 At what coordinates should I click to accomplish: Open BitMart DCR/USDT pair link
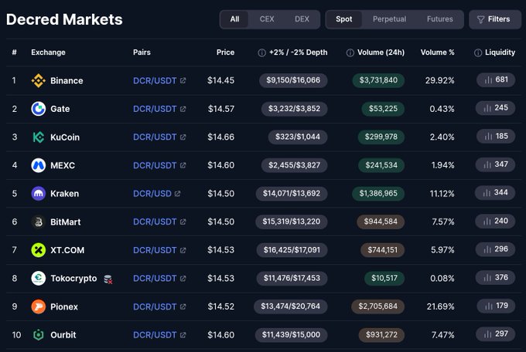coord(155,222)
